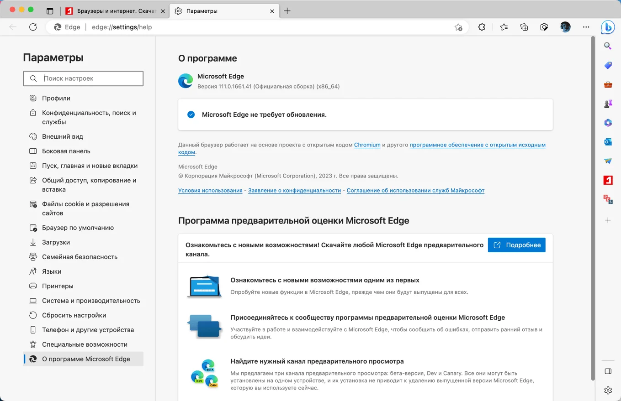Open the Collections toolbar icon

[524, 27]
